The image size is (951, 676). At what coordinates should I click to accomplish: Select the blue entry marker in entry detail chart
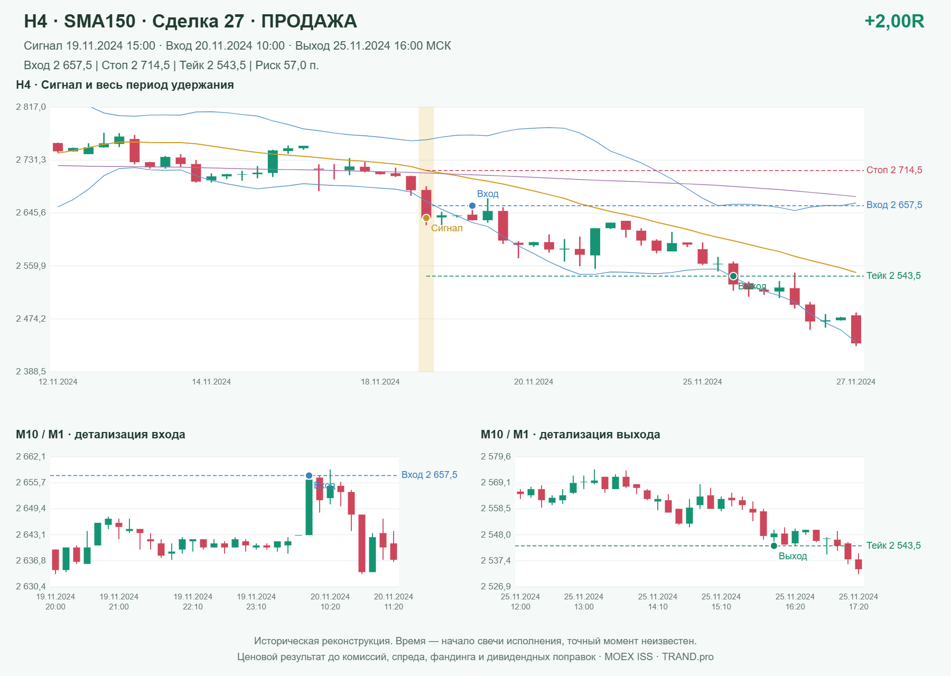coord(309,476)
